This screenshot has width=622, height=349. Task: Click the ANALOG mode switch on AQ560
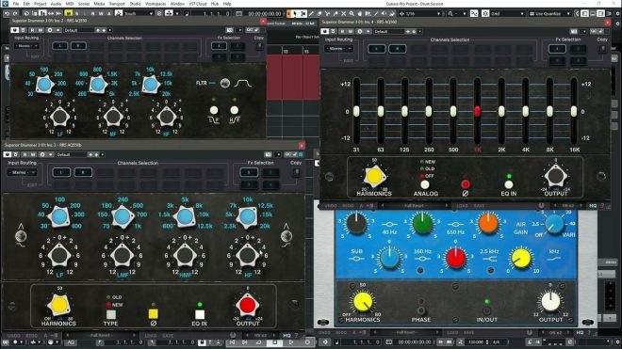click(425, 184)
